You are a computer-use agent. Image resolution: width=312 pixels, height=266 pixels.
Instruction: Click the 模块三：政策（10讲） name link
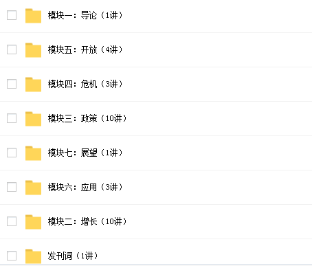[x=87, y=118]
